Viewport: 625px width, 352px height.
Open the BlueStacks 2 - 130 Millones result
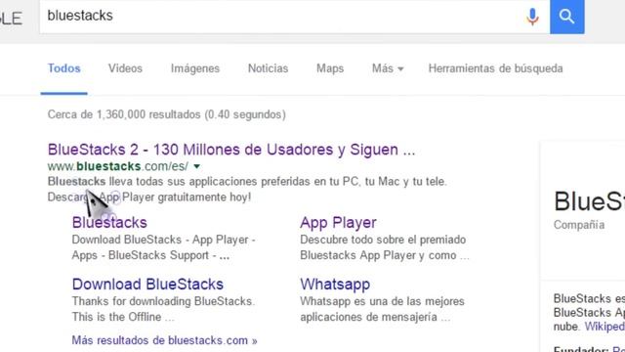tap(231, 150)
